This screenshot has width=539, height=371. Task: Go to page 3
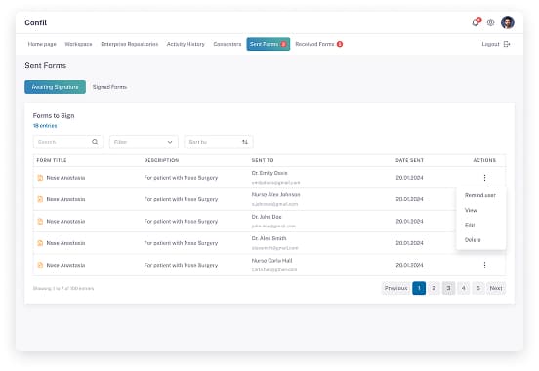point(448,288)
